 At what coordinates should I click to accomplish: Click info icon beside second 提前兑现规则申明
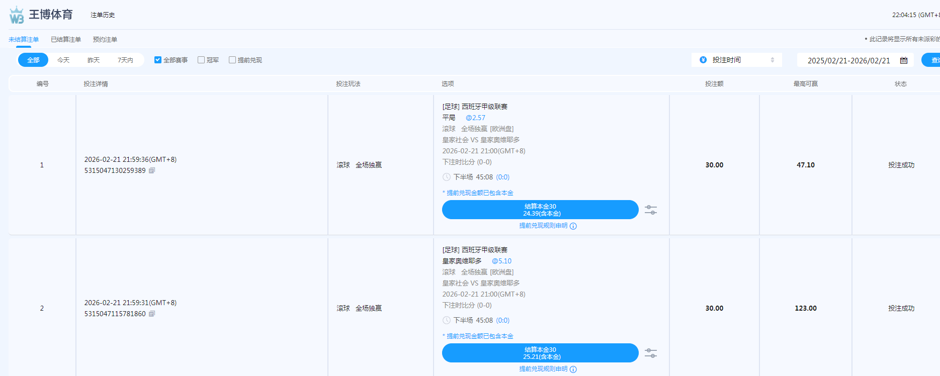coord(573,369)
